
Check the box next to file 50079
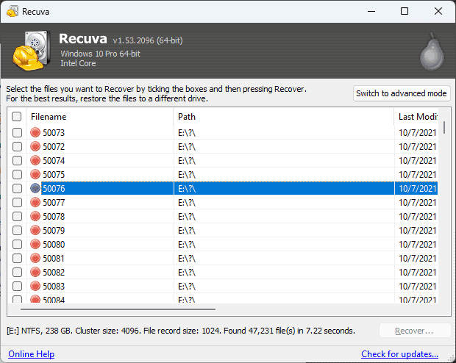point(17,230)
